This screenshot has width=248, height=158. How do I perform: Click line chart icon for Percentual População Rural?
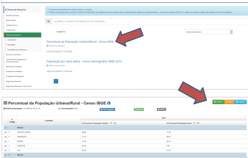point(198,123)
